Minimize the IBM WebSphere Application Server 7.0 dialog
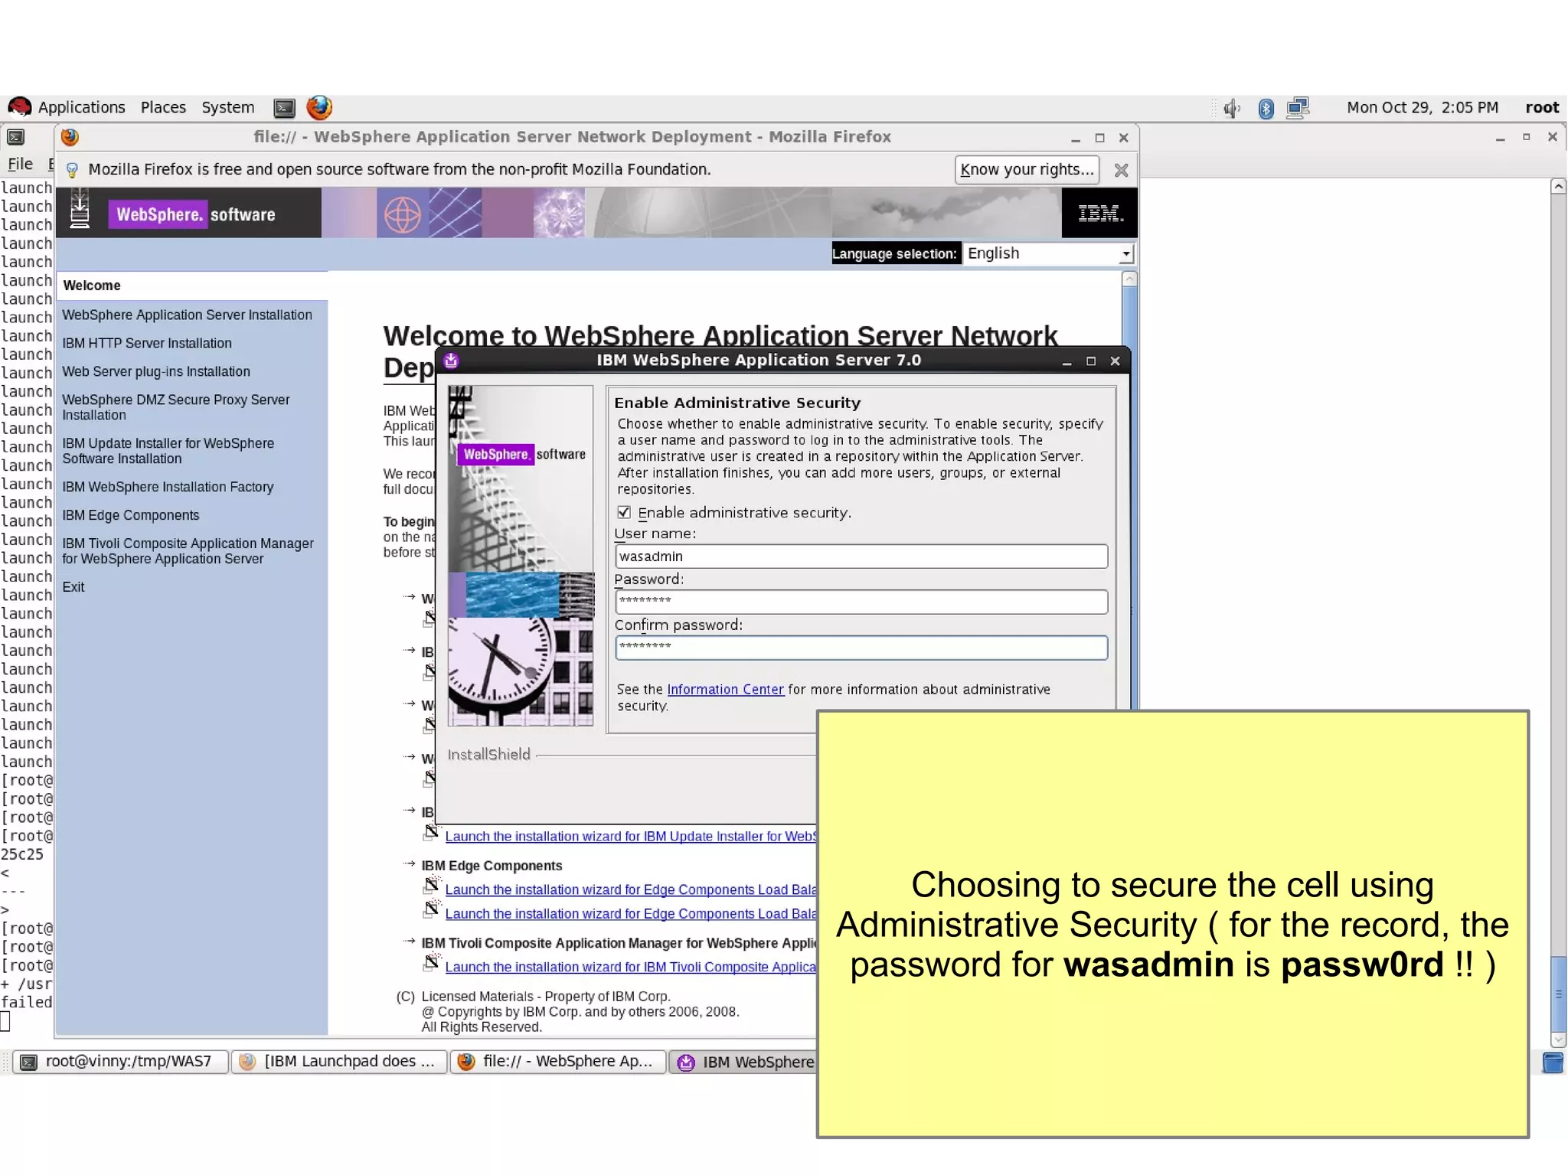The width and height of the screenshot is (1568, 1175). pos(1067,361)
